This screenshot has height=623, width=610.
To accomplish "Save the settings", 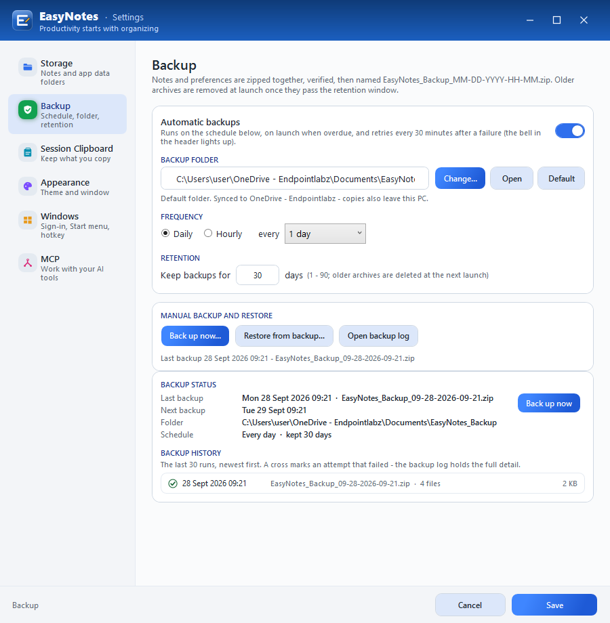I will pos(554,605).
